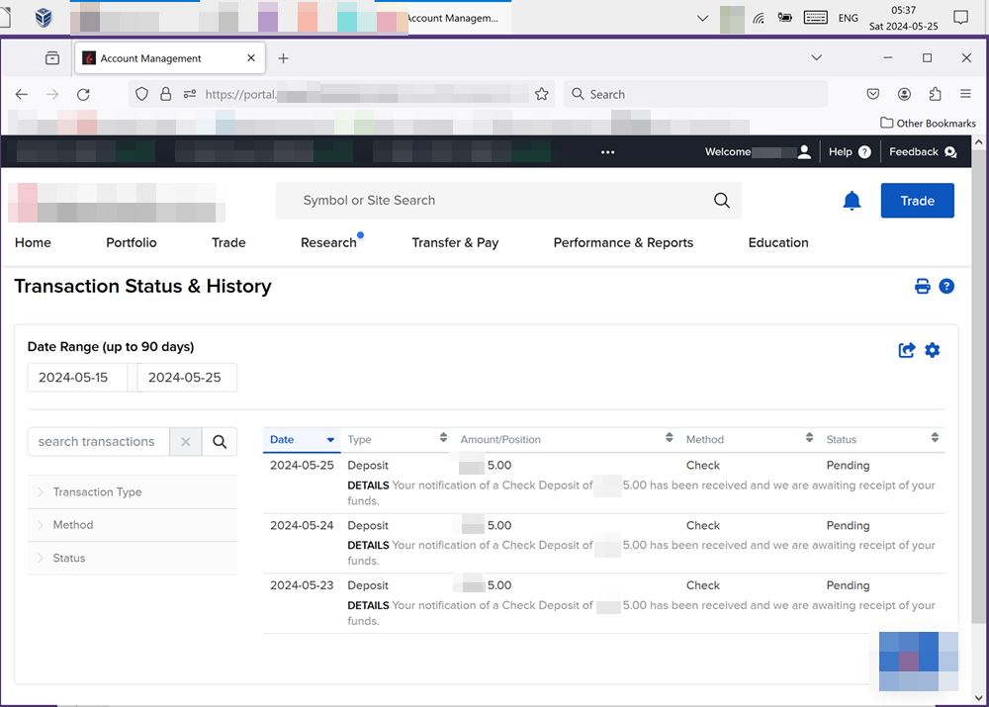
Task: Edit the start date 2024-05-15
Action: click(x=77, y=378)
